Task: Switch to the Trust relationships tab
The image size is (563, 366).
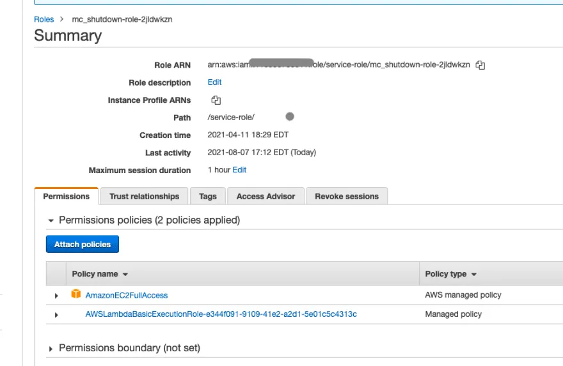Action: coord(144,197)
